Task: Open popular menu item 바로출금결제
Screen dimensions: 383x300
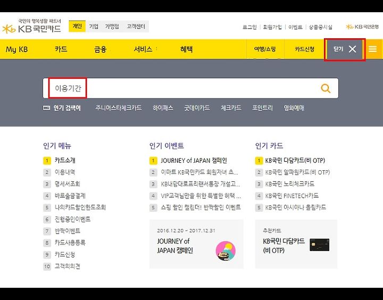Action: 70,195
